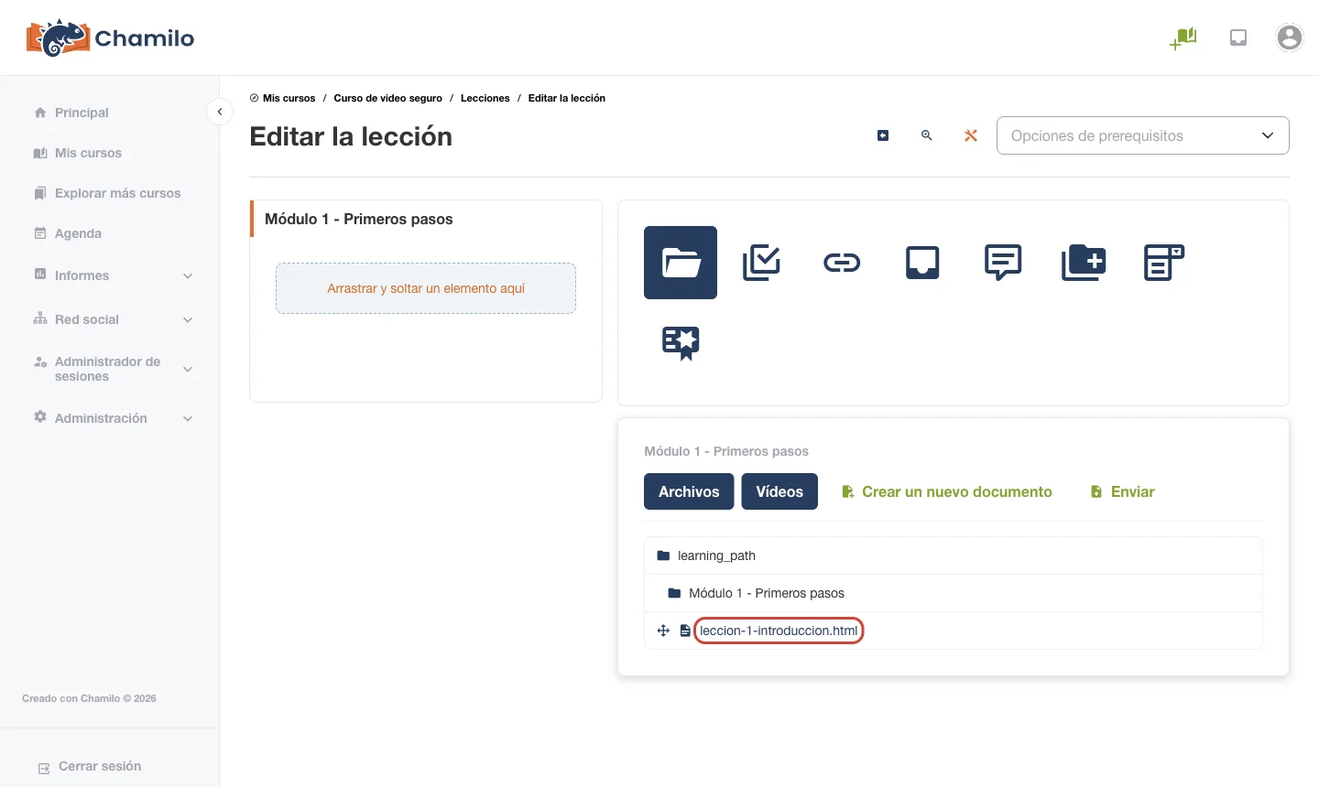Image resolution: width=1319 pixels, height=787 pixels.
Task: Open the user profile avatar menu
Action: (x=1290, y=38)
